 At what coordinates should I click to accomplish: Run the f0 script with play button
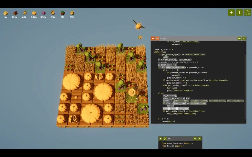(160, 138)
